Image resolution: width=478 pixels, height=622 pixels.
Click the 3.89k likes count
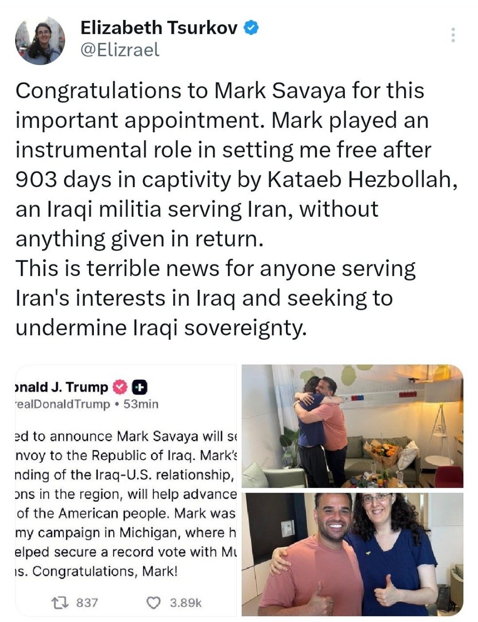[x=185, y=603]
